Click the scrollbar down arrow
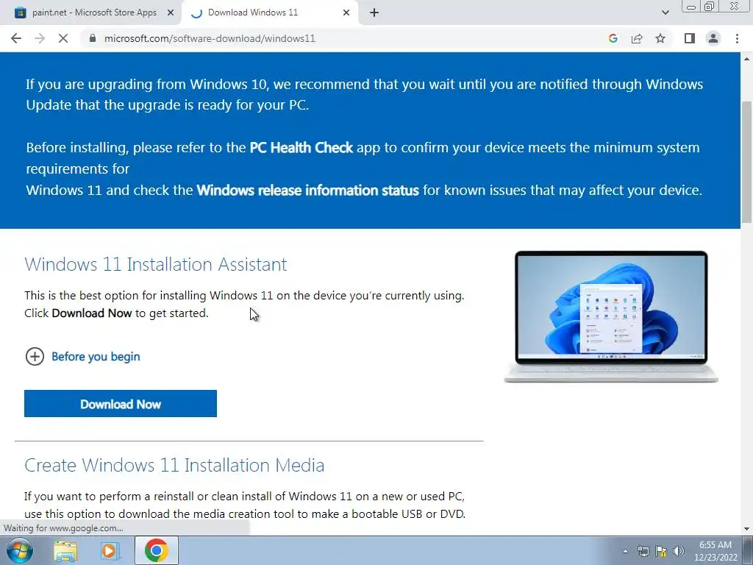Image resolution: width=753 pixels, height=565 pixels. [x=747, y=529]
